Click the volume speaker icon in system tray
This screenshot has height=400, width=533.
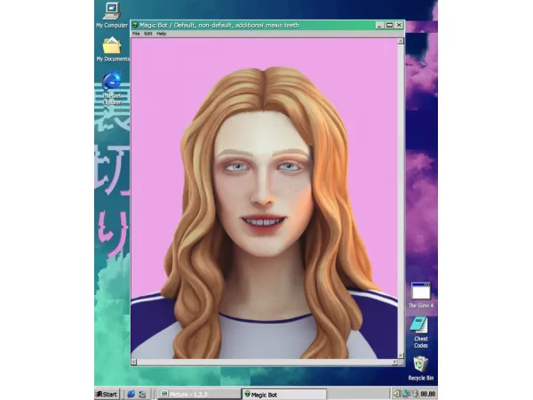pos(396,394)
